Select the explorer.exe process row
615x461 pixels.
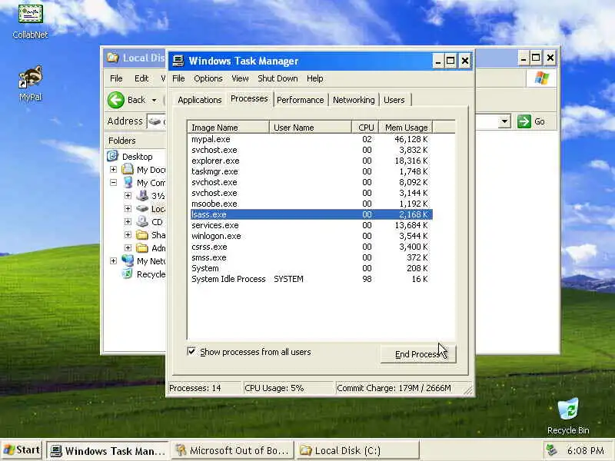coord(311,161)
